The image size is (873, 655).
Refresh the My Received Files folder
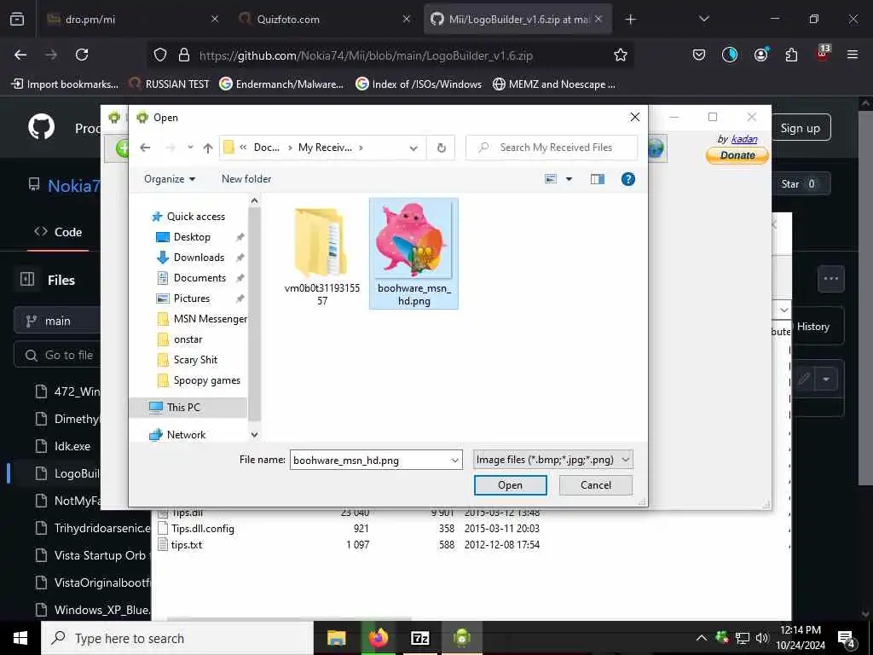441,148
